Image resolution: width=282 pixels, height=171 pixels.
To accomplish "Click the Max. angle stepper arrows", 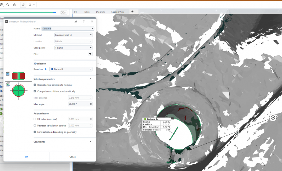I will (91, 104).
